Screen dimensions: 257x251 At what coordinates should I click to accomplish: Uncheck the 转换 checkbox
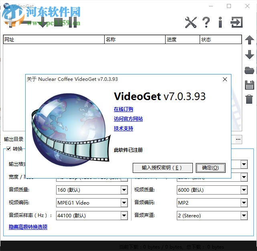(x=8, y=149)
